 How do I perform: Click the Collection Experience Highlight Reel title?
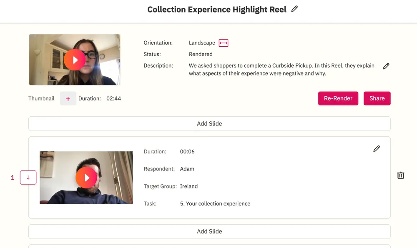coord(217,10)
